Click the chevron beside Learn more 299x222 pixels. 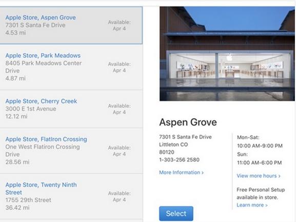266,205
